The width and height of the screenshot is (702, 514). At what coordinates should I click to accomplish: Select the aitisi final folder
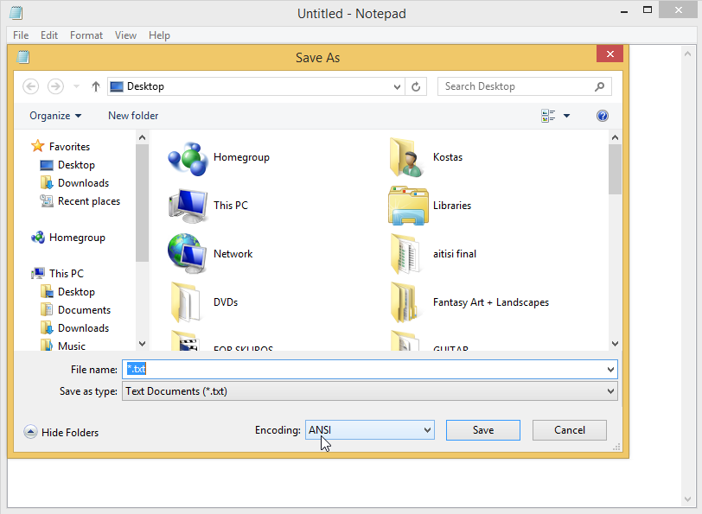click(x=433, y=254)
